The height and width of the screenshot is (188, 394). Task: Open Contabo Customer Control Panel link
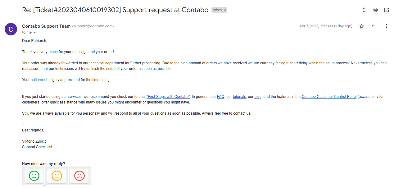329,97
